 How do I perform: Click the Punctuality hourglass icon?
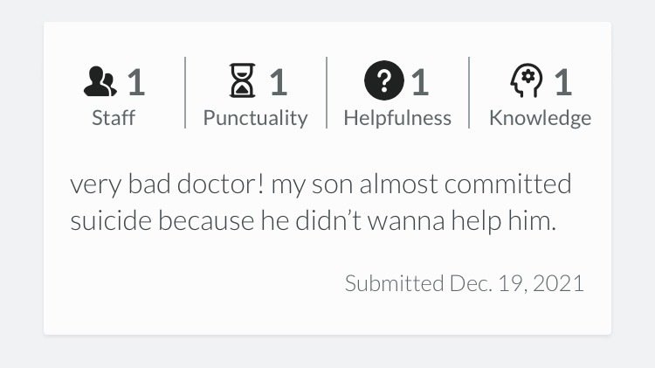click(242, 83)
